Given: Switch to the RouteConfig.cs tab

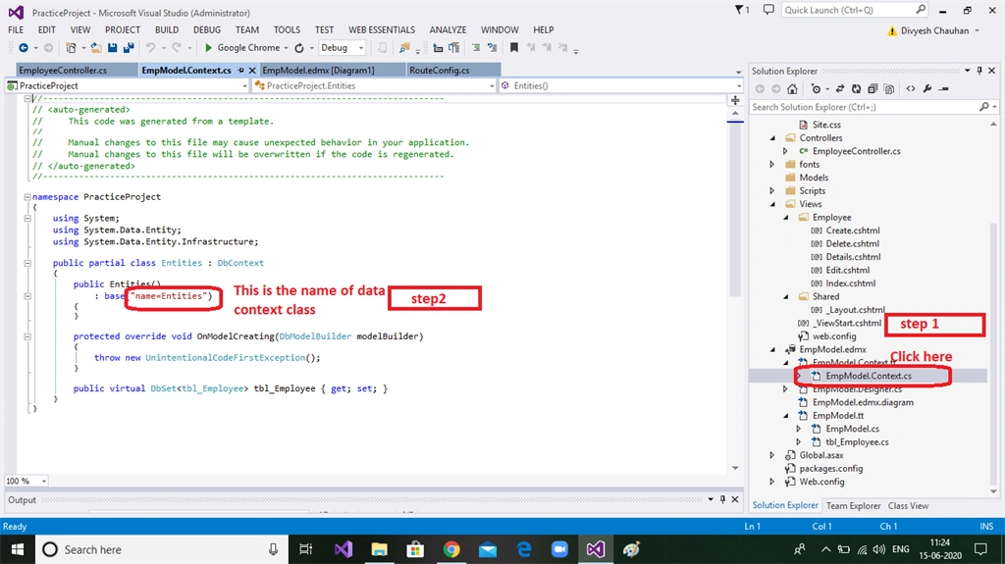Looking at the screenshot, I should click(439, 71).
